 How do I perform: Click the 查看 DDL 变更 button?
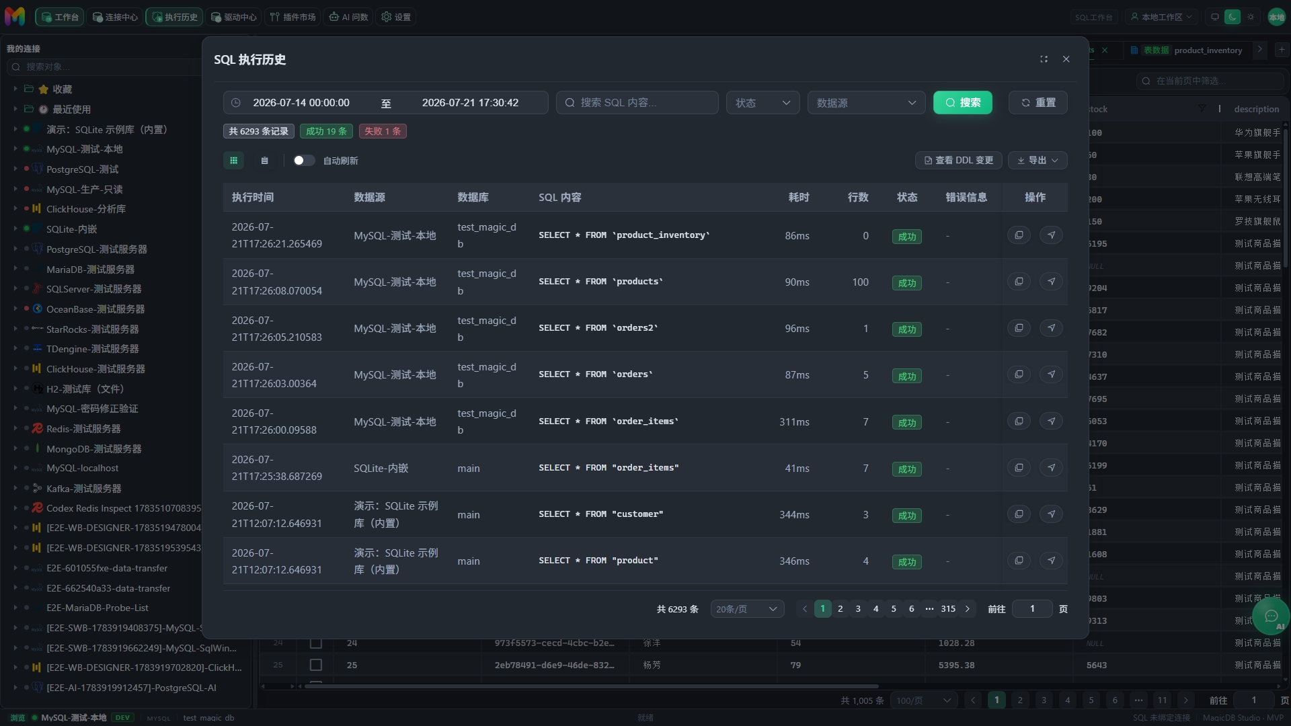coord(958,161)
